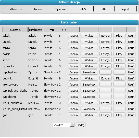Open Zawartość for kratka_sciek_ksztalt table
The image size is (139, 138).
[x=89, y=109]
